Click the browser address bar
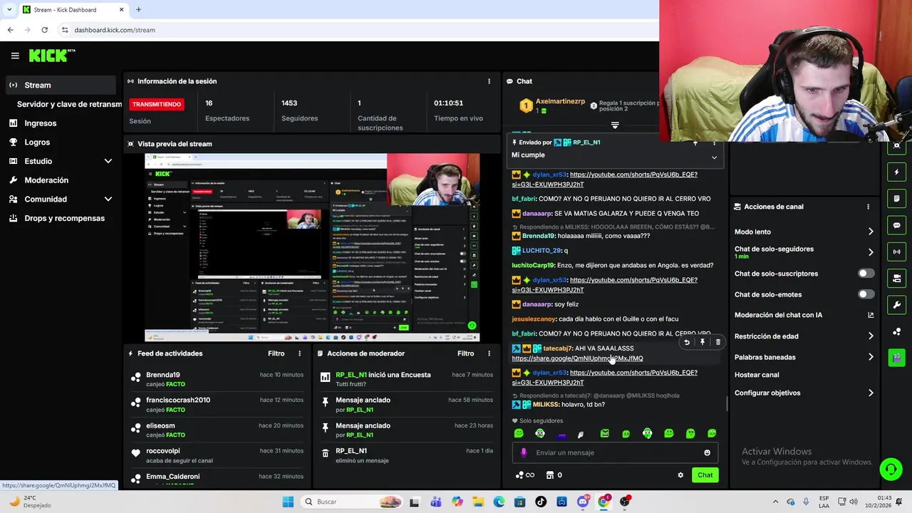 tap(356, 30)
